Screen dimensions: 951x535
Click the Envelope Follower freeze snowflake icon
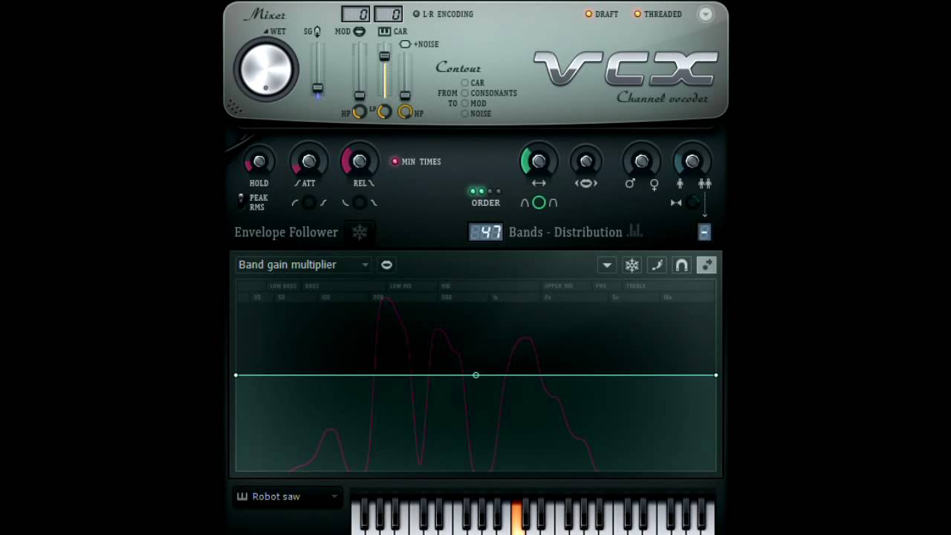(x=360, y=233)
